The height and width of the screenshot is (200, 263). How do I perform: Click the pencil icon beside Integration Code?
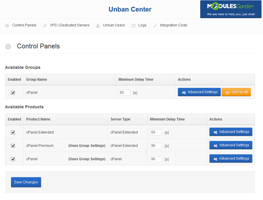(x=155, y=26)
